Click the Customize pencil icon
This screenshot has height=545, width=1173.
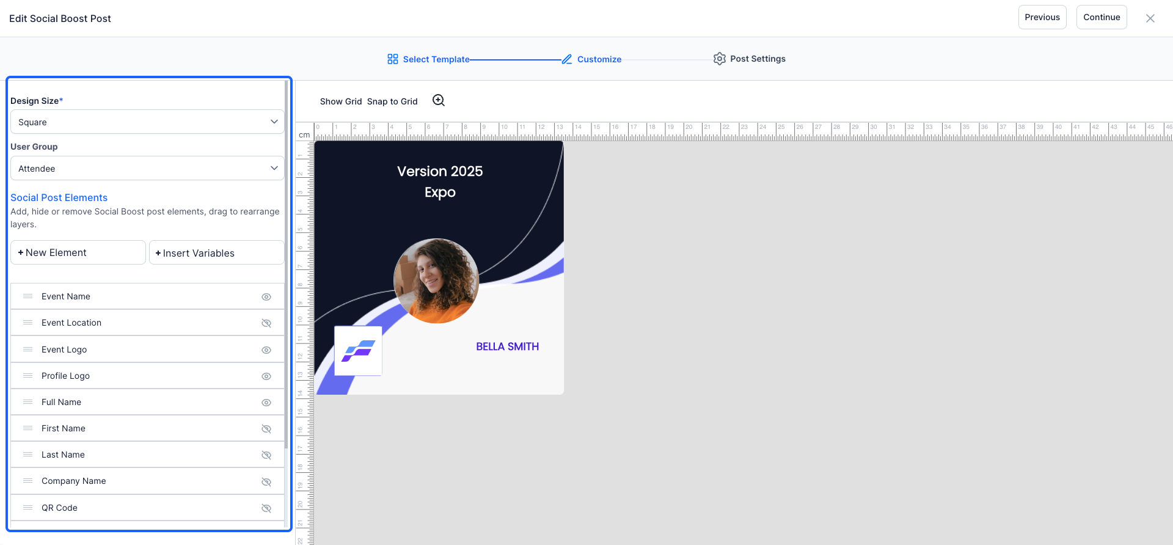tap(567, 59)
